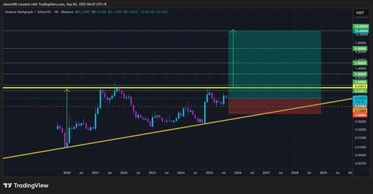Click the 2021 label on time axis

pyautogui.click(x=95, y=172)
